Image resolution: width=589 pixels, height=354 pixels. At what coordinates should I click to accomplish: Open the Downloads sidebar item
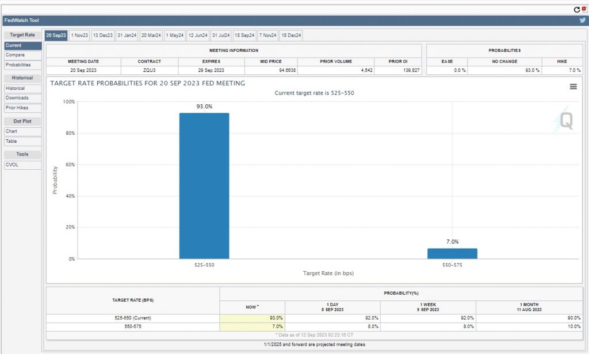(23, 98)
